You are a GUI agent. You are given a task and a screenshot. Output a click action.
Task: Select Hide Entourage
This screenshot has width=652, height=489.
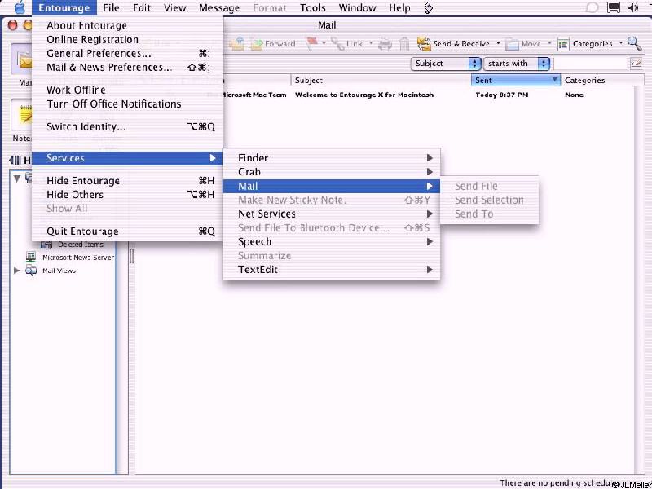click(128, 180)
